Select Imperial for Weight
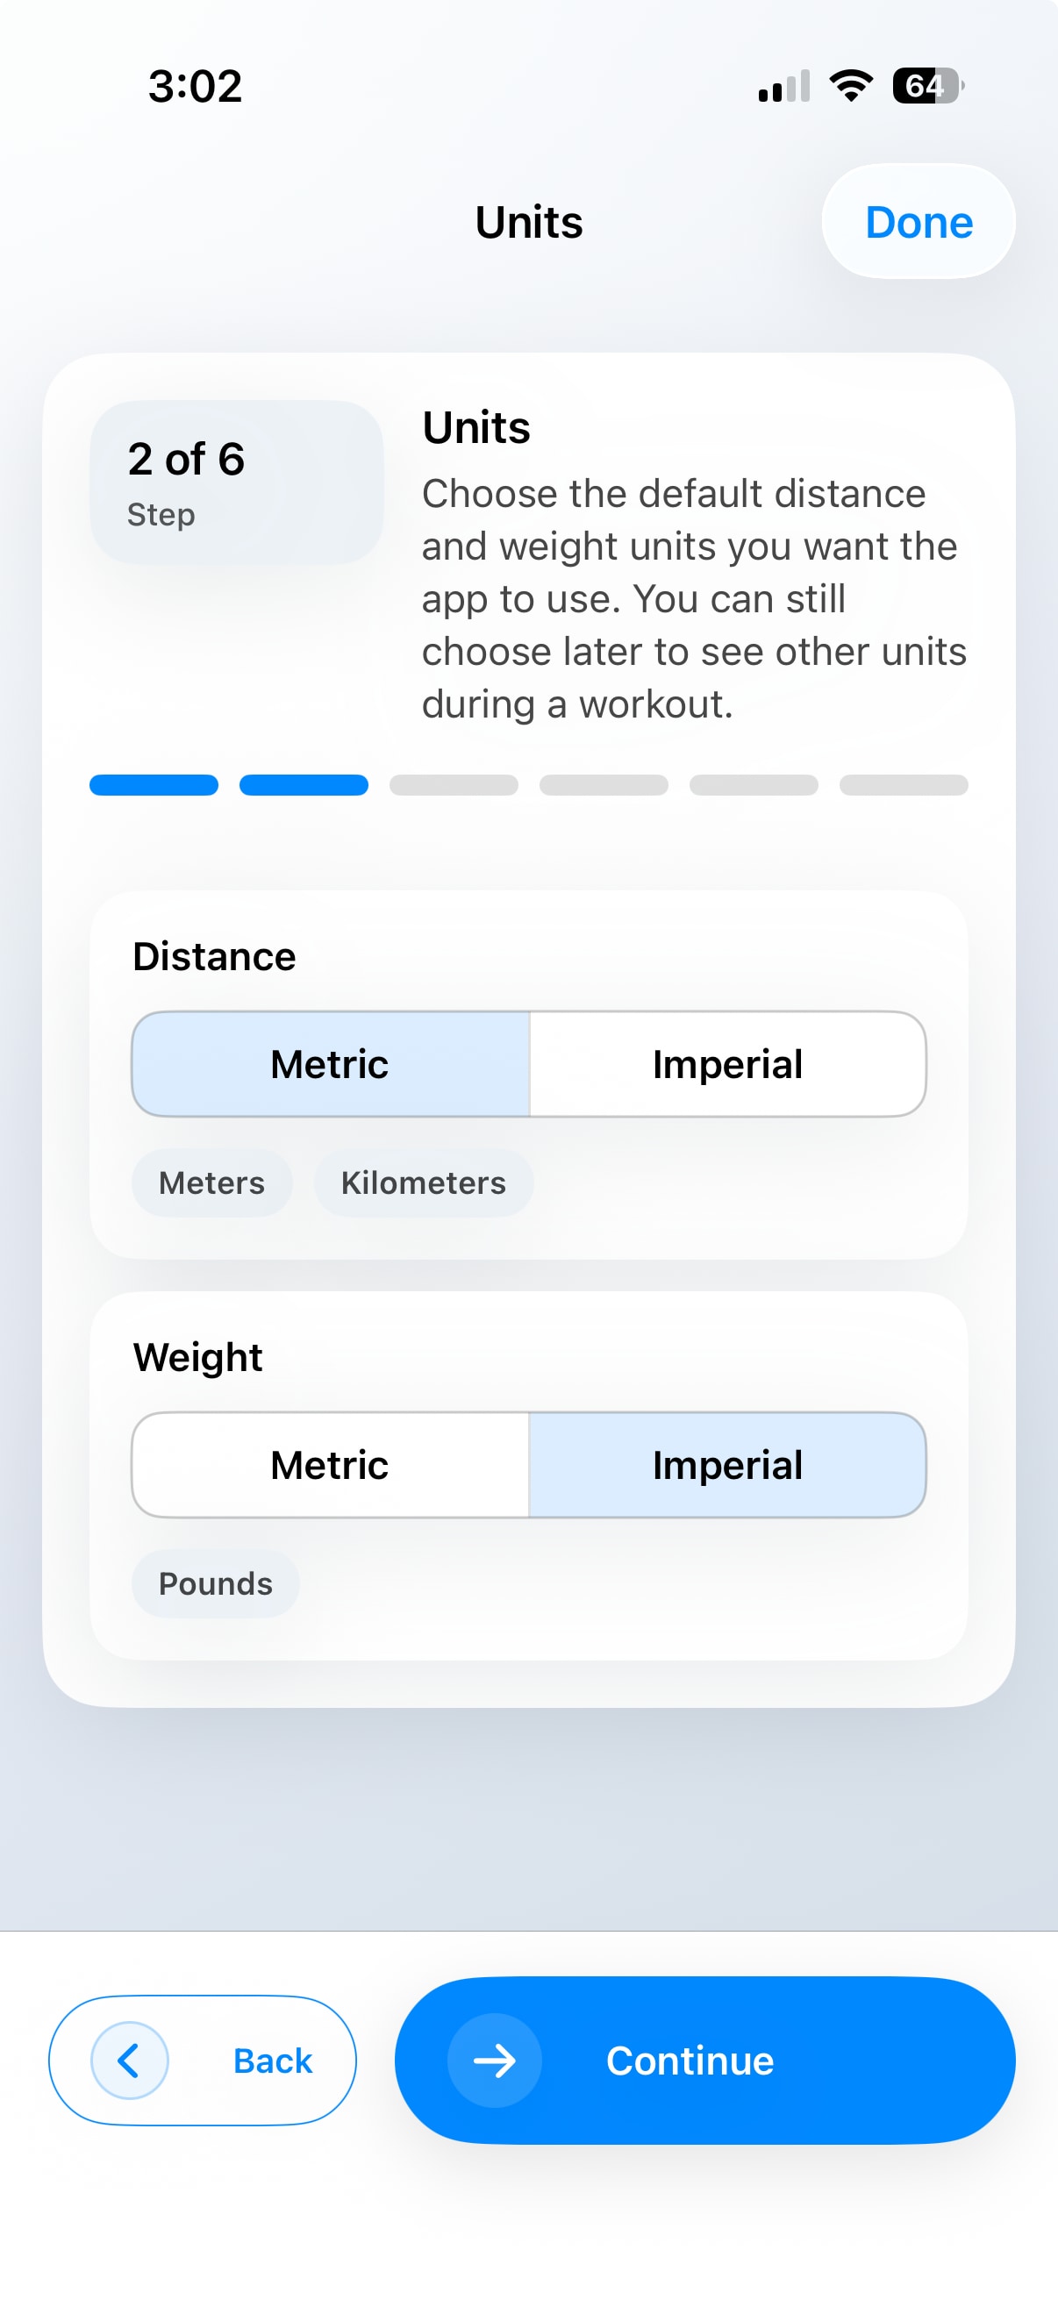 727,1465
